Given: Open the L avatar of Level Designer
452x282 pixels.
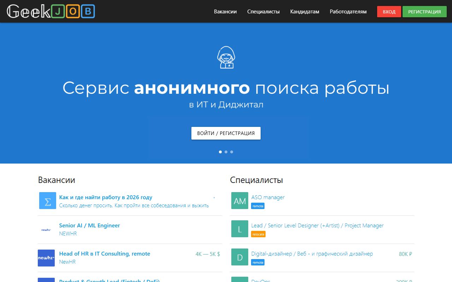Looking at the screenshot, I should (240, 229).
